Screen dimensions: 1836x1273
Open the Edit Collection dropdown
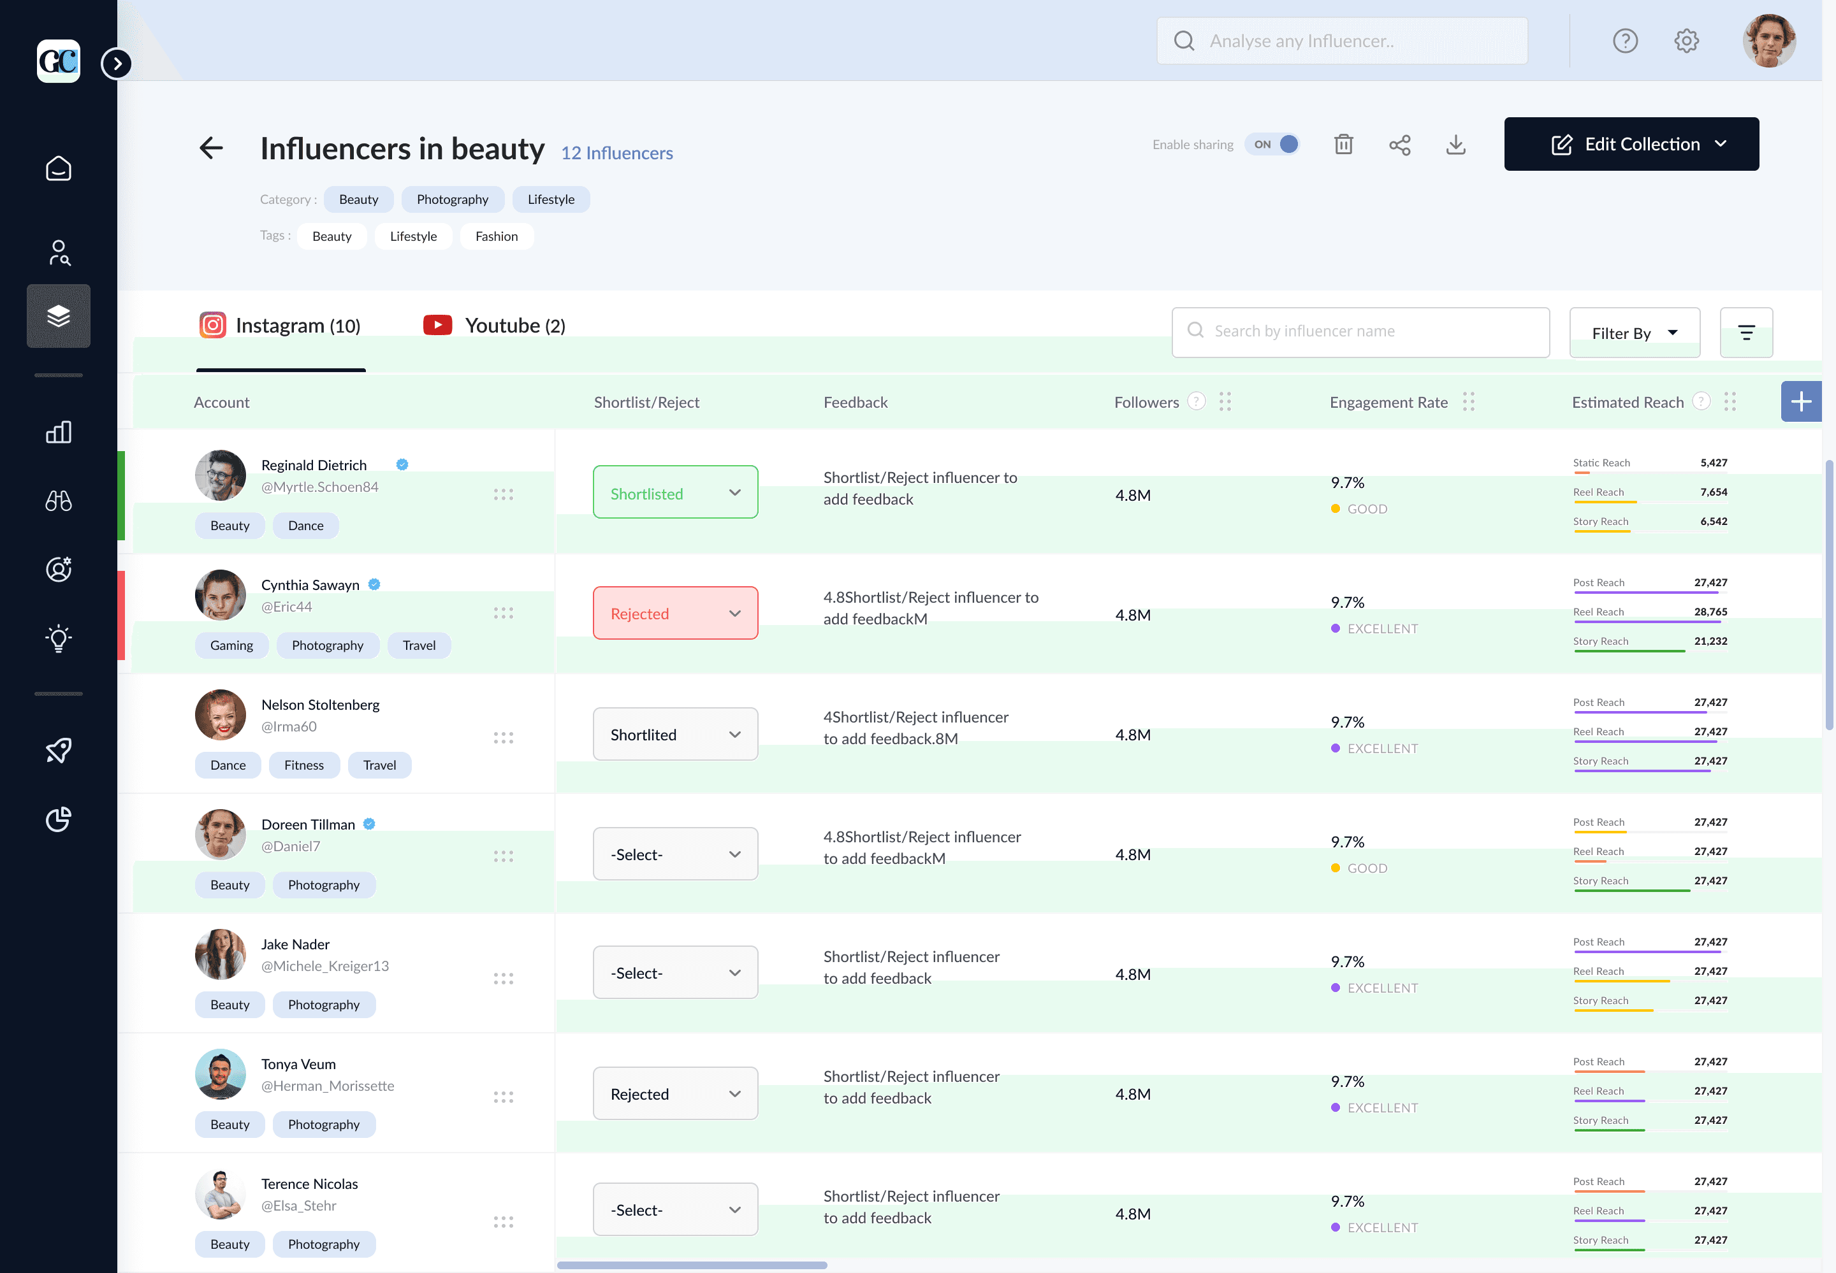click(1631, 145)
